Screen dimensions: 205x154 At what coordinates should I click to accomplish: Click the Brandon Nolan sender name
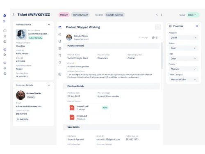click(x=81, y=36)
